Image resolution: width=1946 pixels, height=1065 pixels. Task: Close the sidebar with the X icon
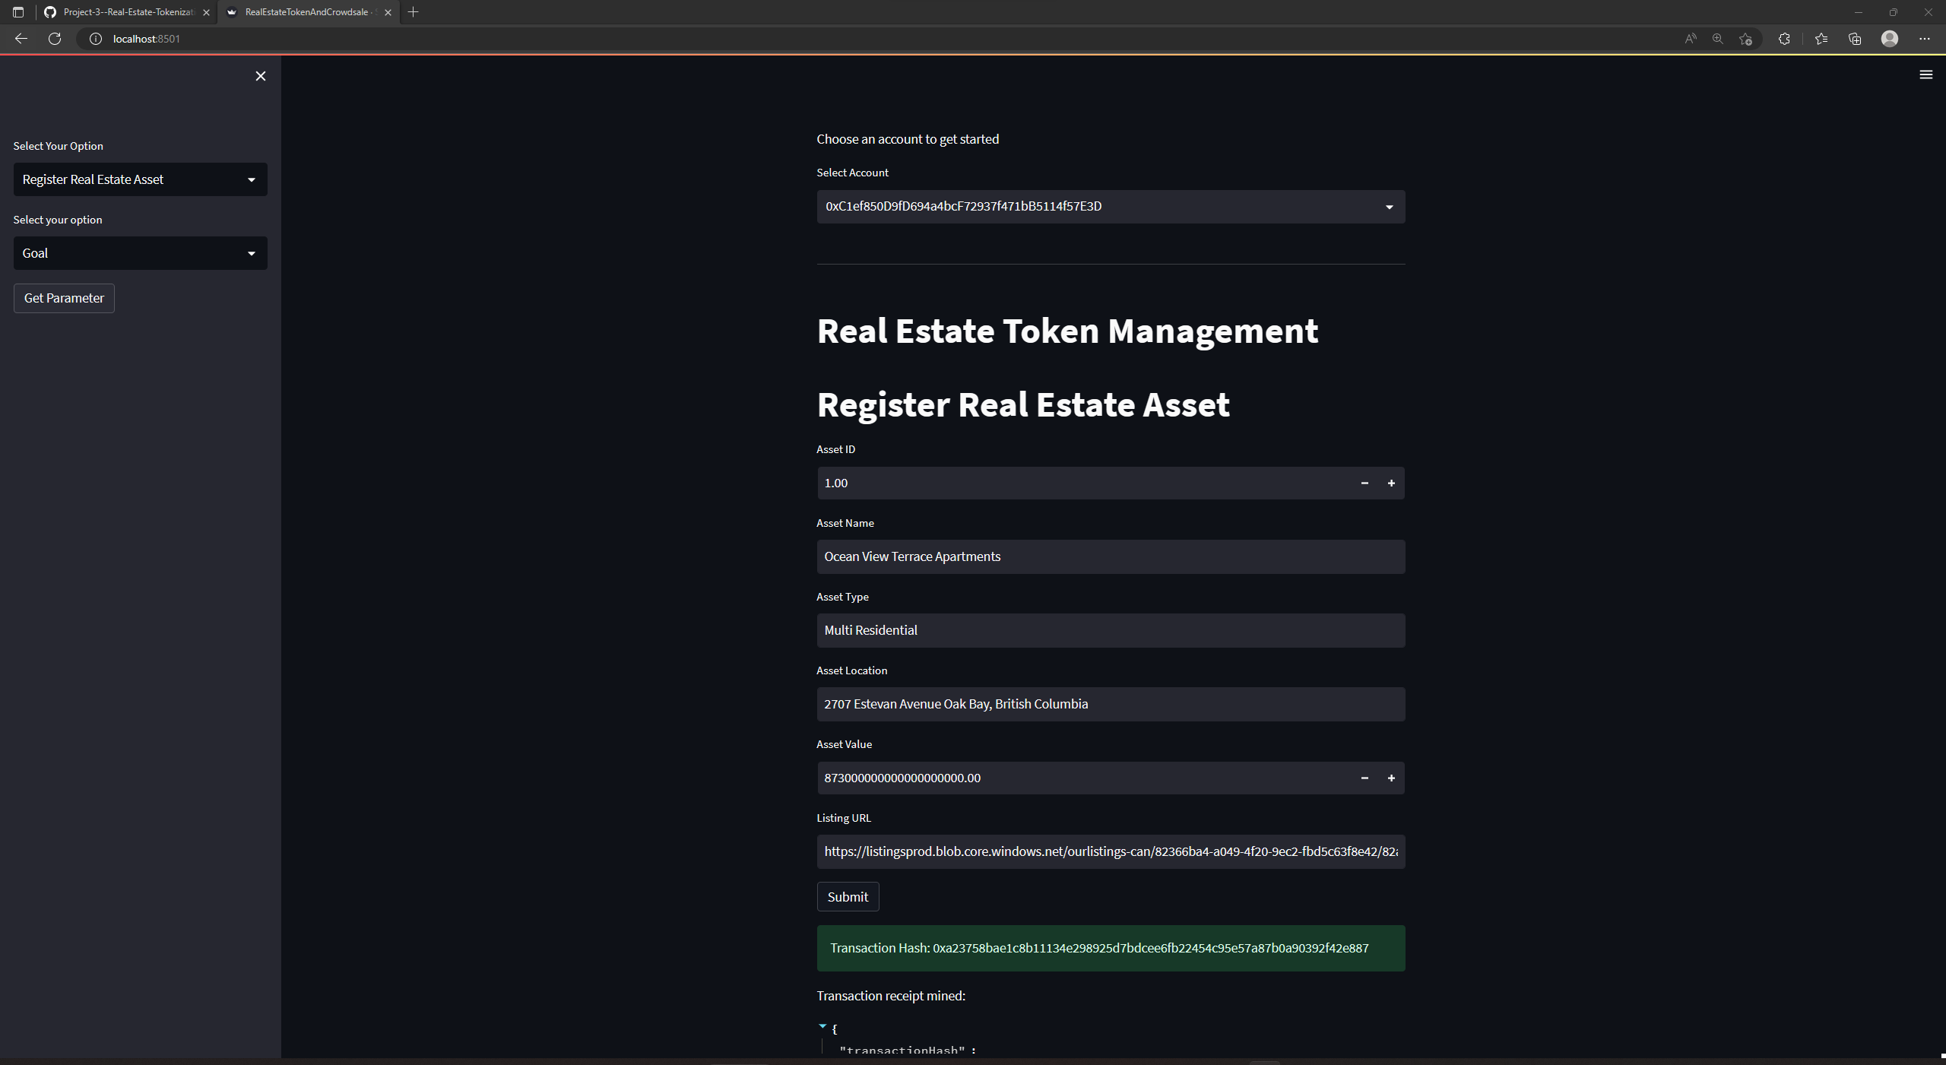pyautogui.click(x=260, y=76)
